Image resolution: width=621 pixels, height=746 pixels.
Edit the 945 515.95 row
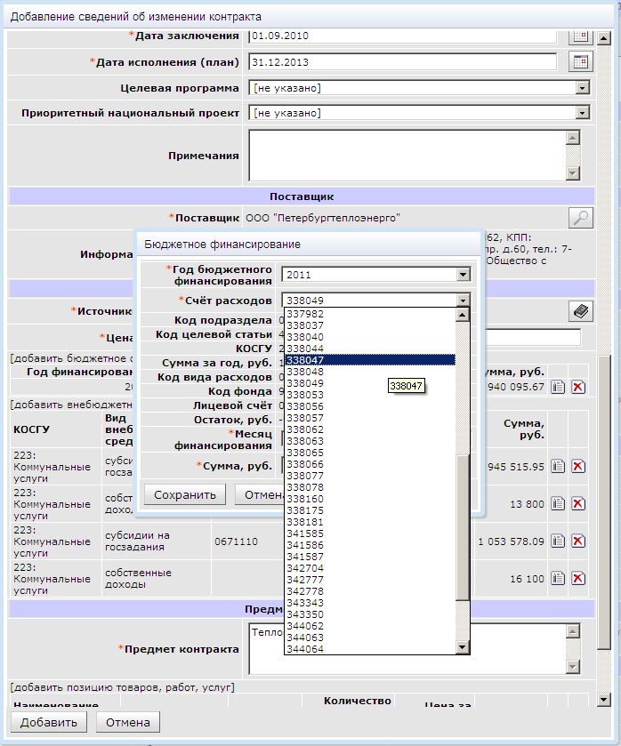pyautogui.click(x=558, y=466)
